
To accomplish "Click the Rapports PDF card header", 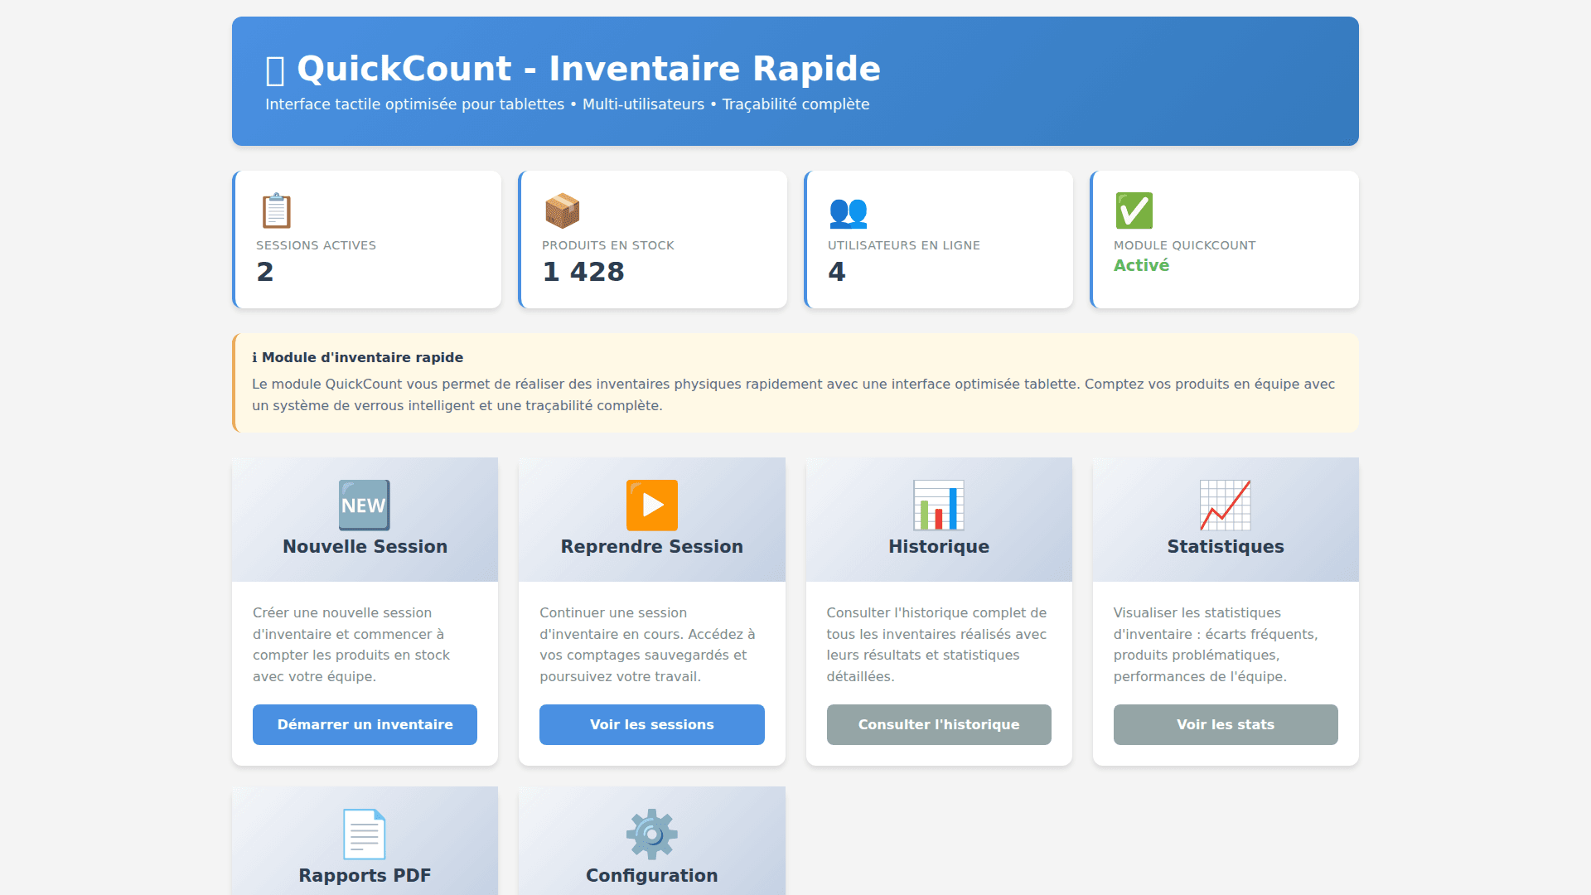I will pyautogui.click(x=364, y=875).
